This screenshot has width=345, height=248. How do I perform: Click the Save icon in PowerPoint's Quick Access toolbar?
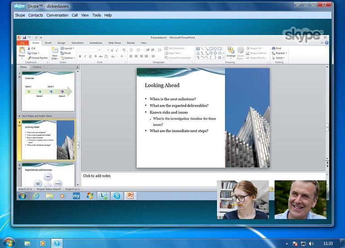[x=24, y=38]
